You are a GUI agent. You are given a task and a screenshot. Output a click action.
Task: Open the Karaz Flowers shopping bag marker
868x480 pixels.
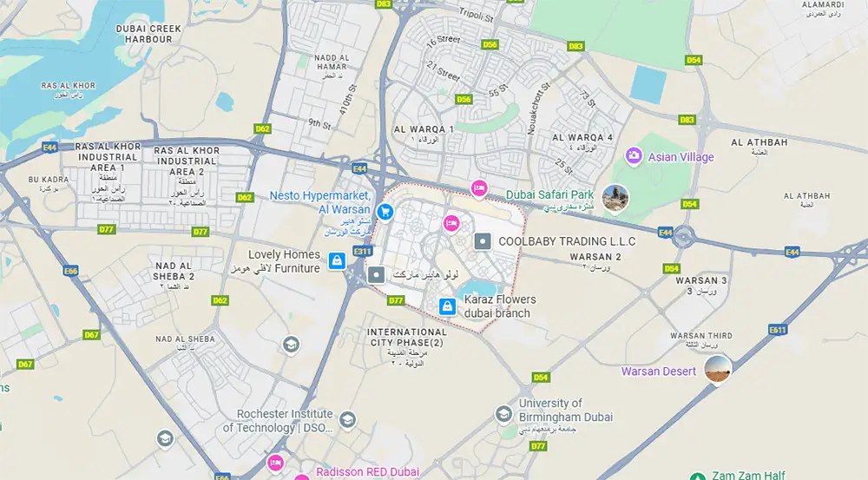tap(447, 306)
